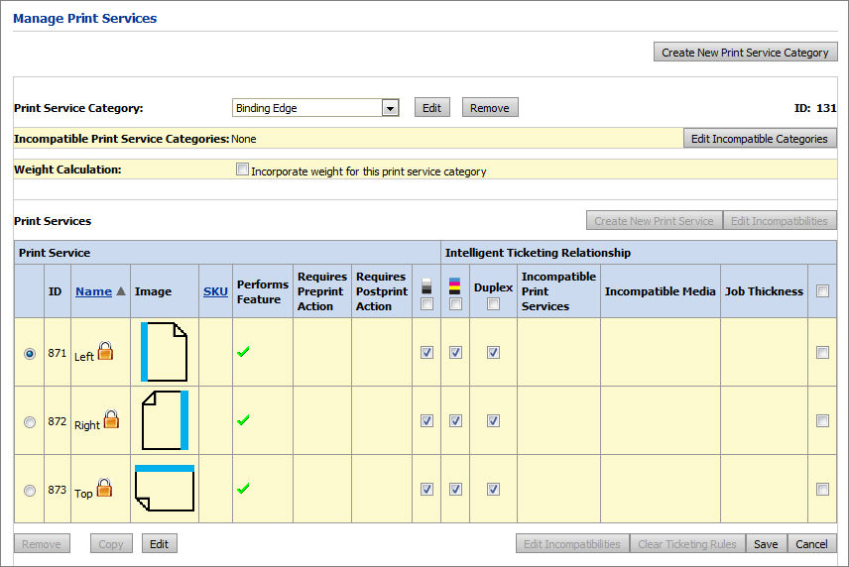Save the print service changes
The height and width of the screenshot is (567, 849).
click(x=765, y=543)
